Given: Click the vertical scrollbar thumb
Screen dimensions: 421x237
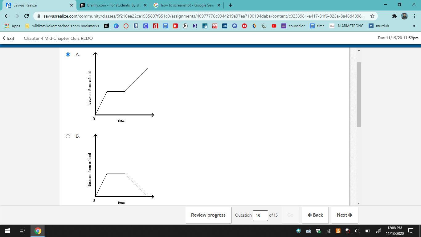Looking at the screenshot, I should (359, 94).
